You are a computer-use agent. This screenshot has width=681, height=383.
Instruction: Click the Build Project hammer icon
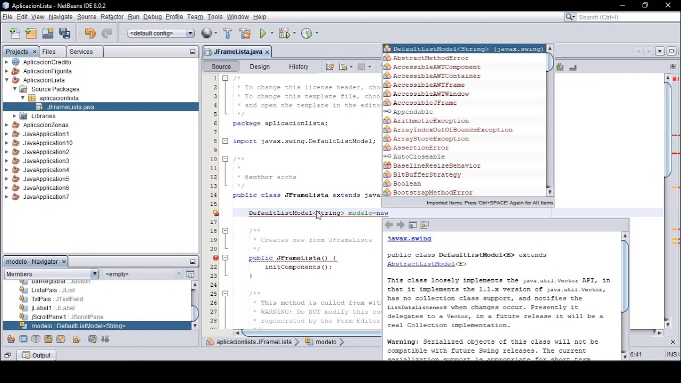(228, 34)
